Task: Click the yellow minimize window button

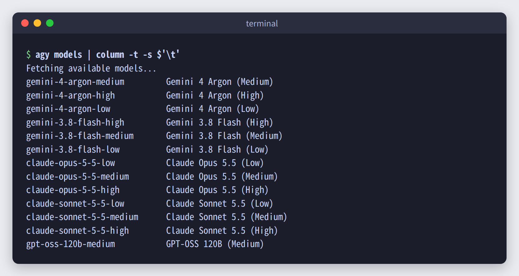Action: (x=37, y=23)
